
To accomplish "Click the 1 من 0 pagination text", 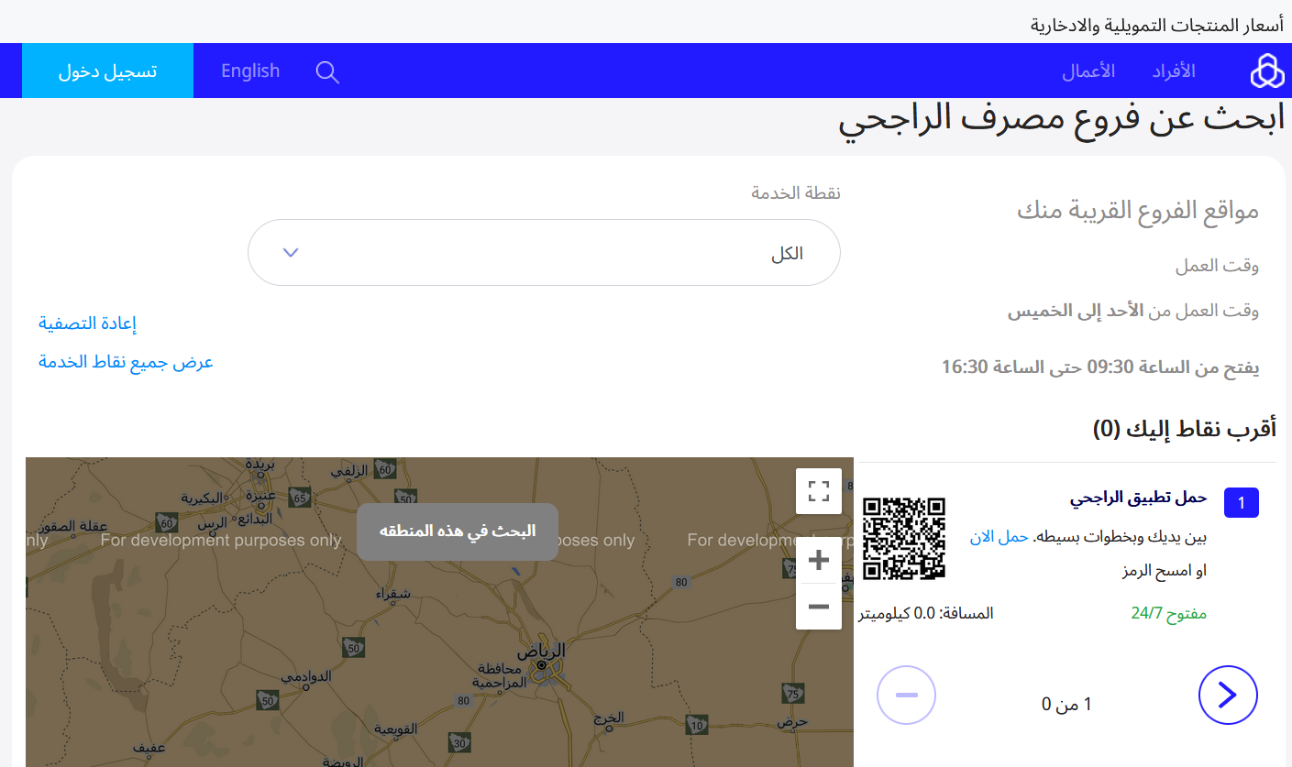I will coord(1067,704).
